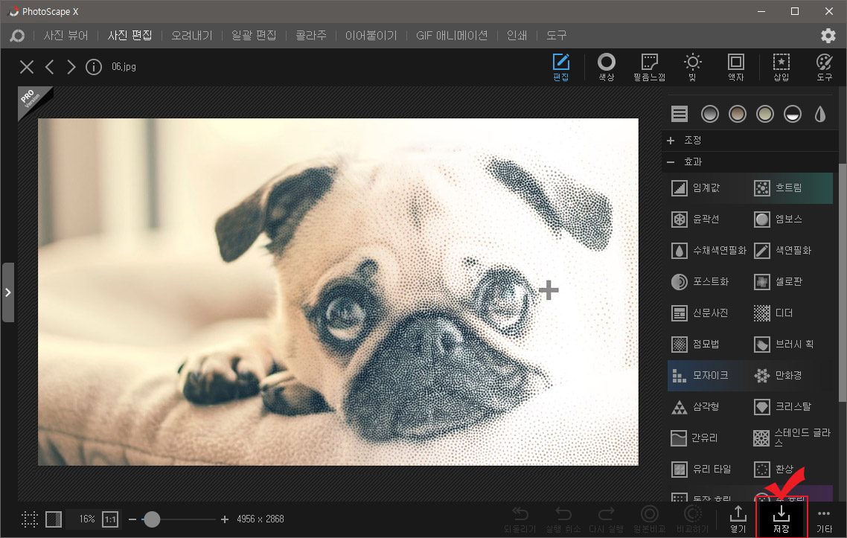Show photo info icon
847x538 pixels.
94,67
